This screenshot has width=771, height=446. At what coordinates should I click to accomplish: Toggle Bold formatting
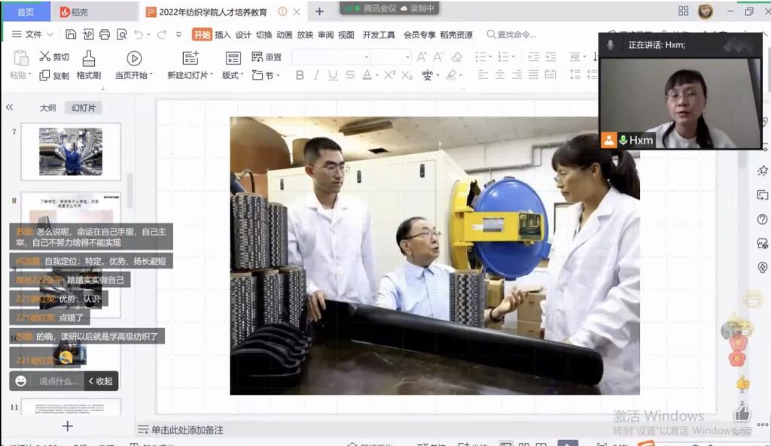point(300,75)
